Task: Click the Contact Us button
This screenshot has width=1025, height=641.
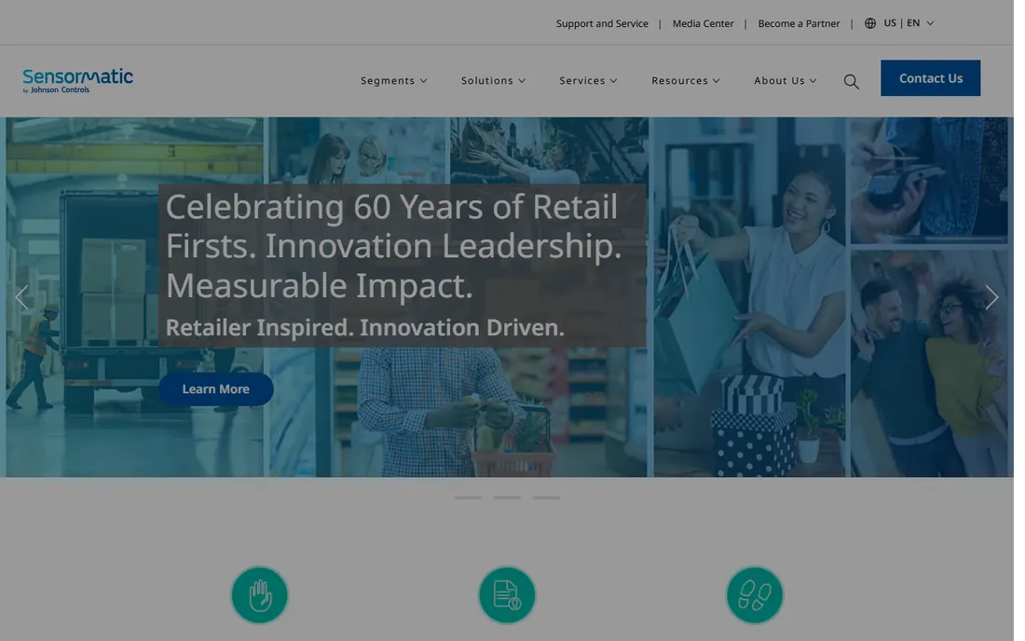Action: coord(930,77)
